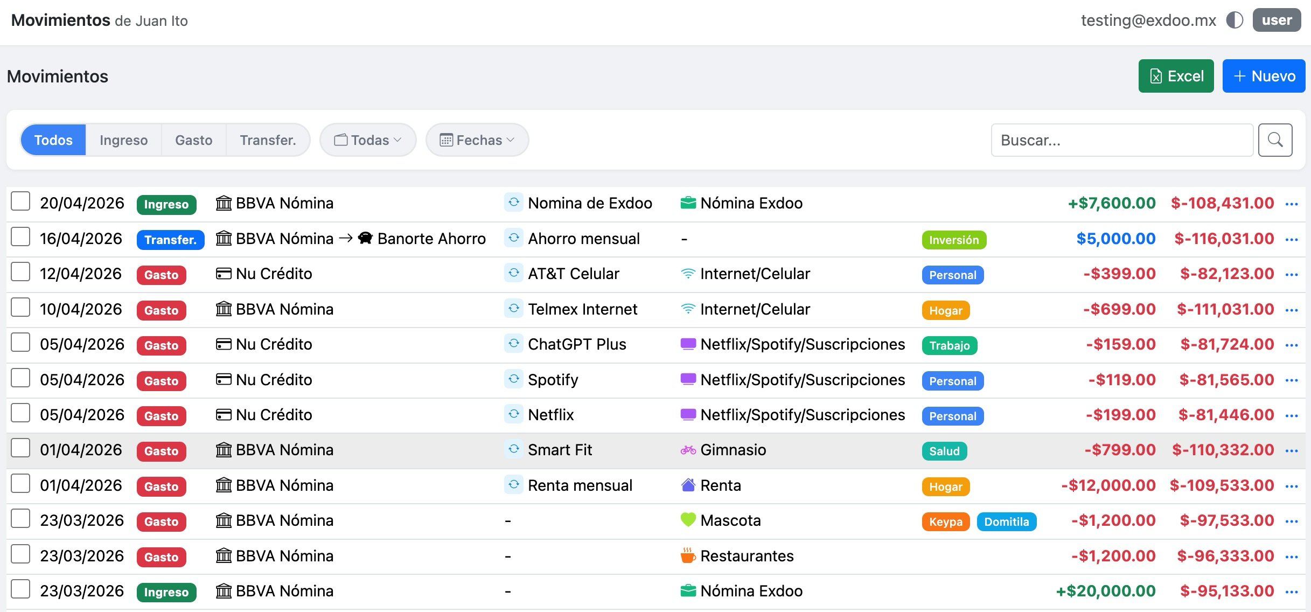Click recurring icon beside AT&T Celular
1311x612 pixels.
[514, 273]
